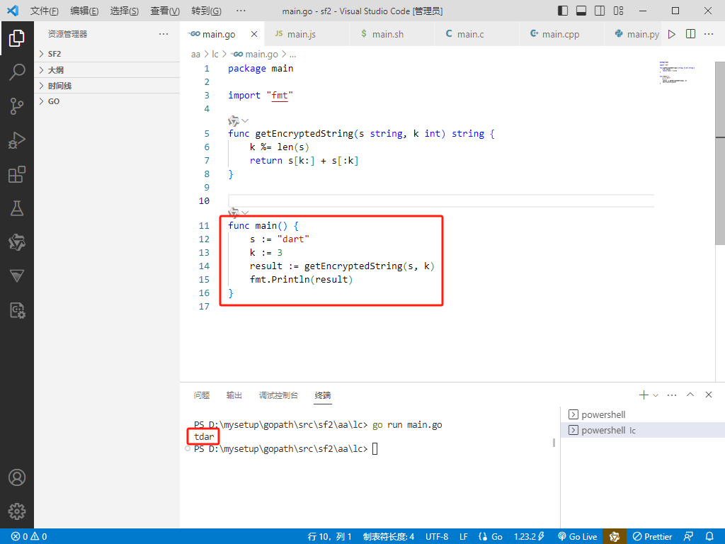Add a new terminal with plus icon
Viewport: 725px width, 544px height.
tap(643, 395)
